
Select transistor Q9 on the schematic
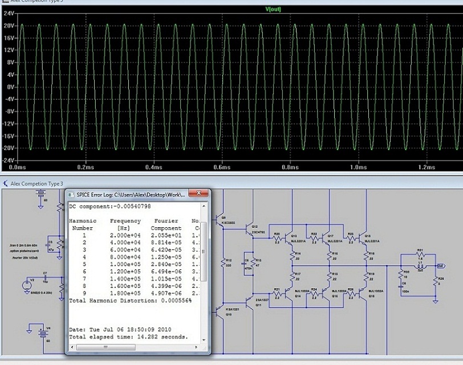pos(220,220)
